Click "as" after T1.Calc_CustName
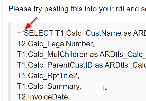 127,33
